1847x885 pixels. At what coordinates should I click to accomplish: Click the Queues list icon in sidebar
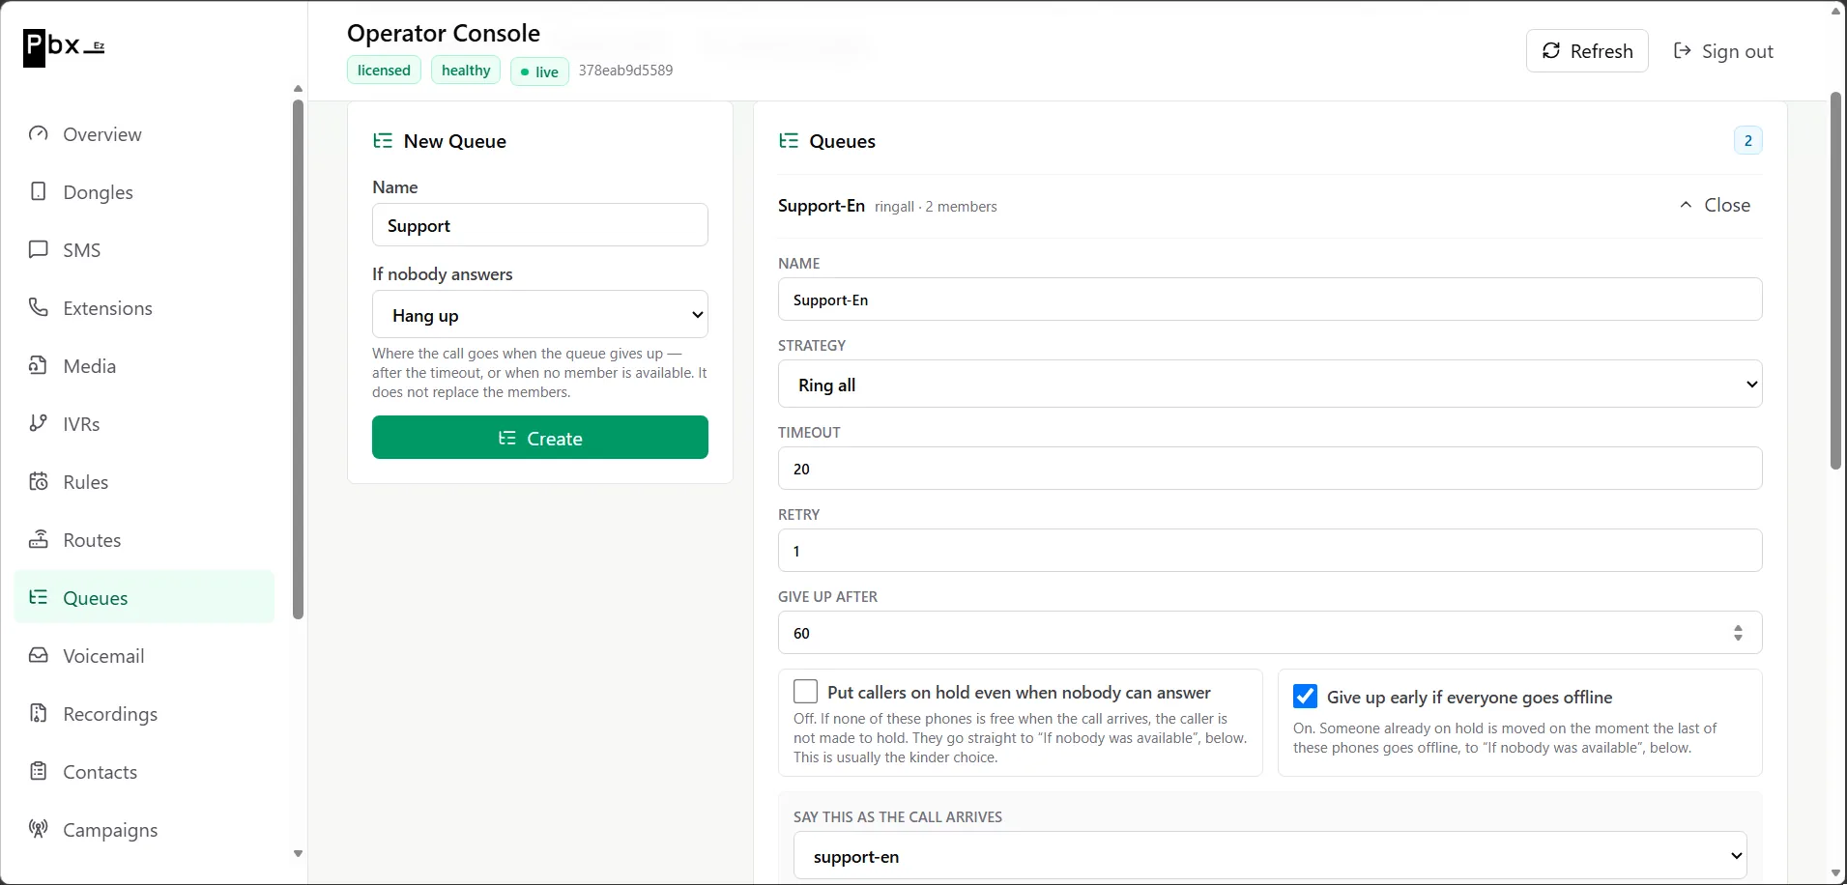point(39,598)
